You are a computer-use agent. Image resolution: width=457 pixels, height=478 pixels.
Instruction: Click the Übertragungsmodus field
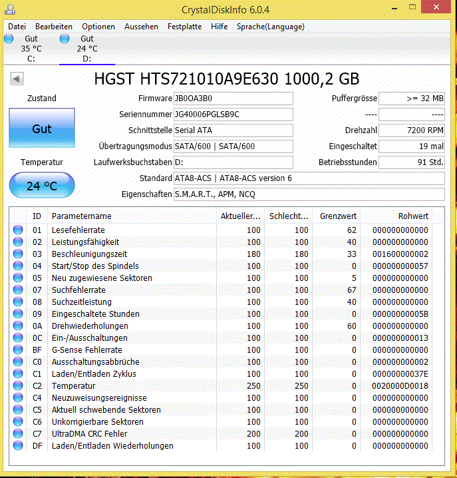[233, 146]
